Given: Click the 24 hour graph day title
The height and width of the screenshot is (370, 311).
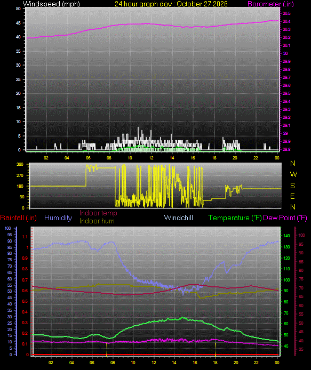Looking at the screenshot, I should coord(171,4).
